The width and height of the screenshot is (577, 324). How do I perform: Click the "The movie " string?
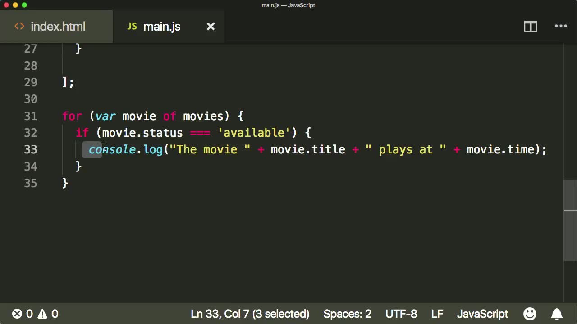tap(210, 149)
